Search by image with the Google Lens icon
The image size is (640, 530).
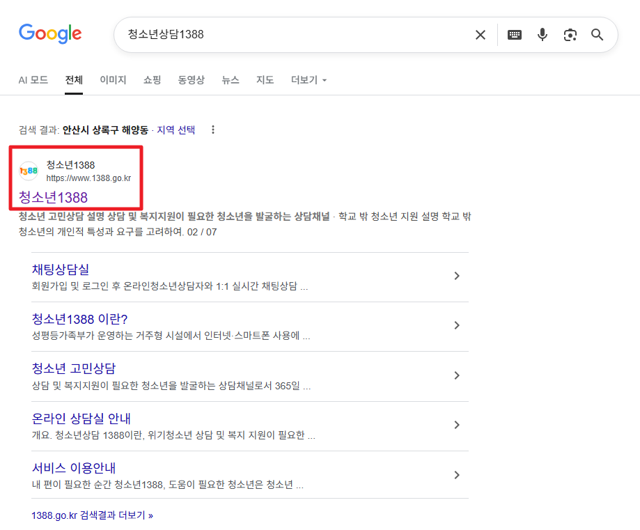tap(570, 34)
